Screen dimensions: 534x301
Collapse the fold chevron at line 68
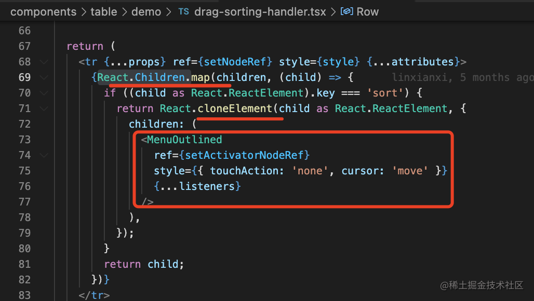[44, 62]
